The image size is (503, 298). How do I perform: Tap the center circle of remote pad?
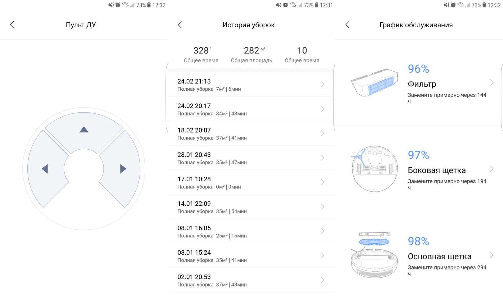pyautogui.click(x=84, y=169)
